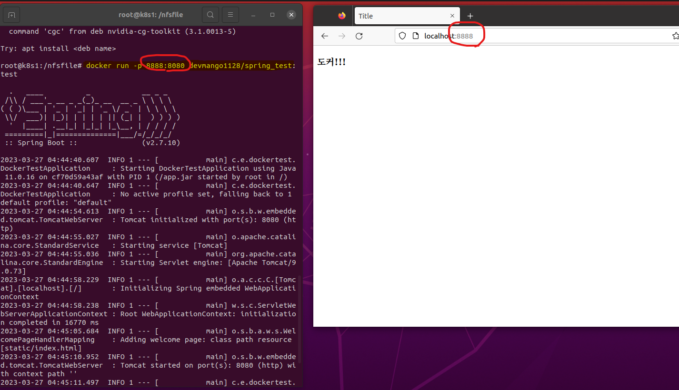This screenshot has width=679, height=390.
Task: Go back in Firefox
Action: click(x=325, y=36)
